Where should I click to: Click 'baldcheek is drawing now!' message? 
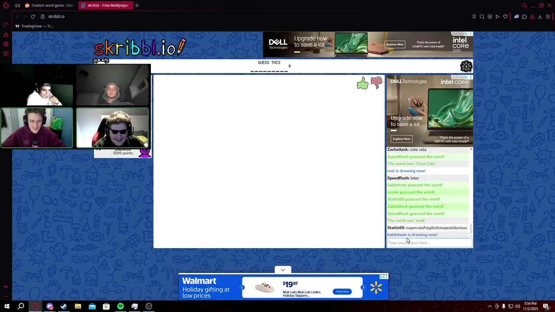coord(412,235)
